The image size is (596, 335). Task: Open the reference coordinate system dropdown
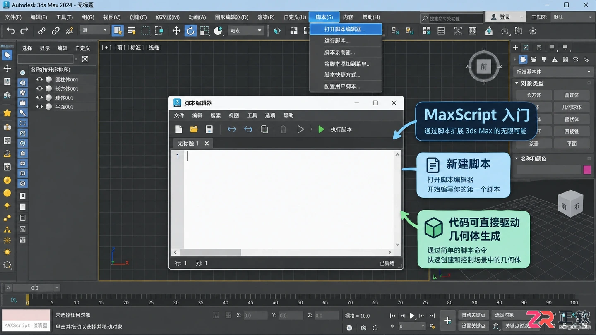tap(246, 31)
